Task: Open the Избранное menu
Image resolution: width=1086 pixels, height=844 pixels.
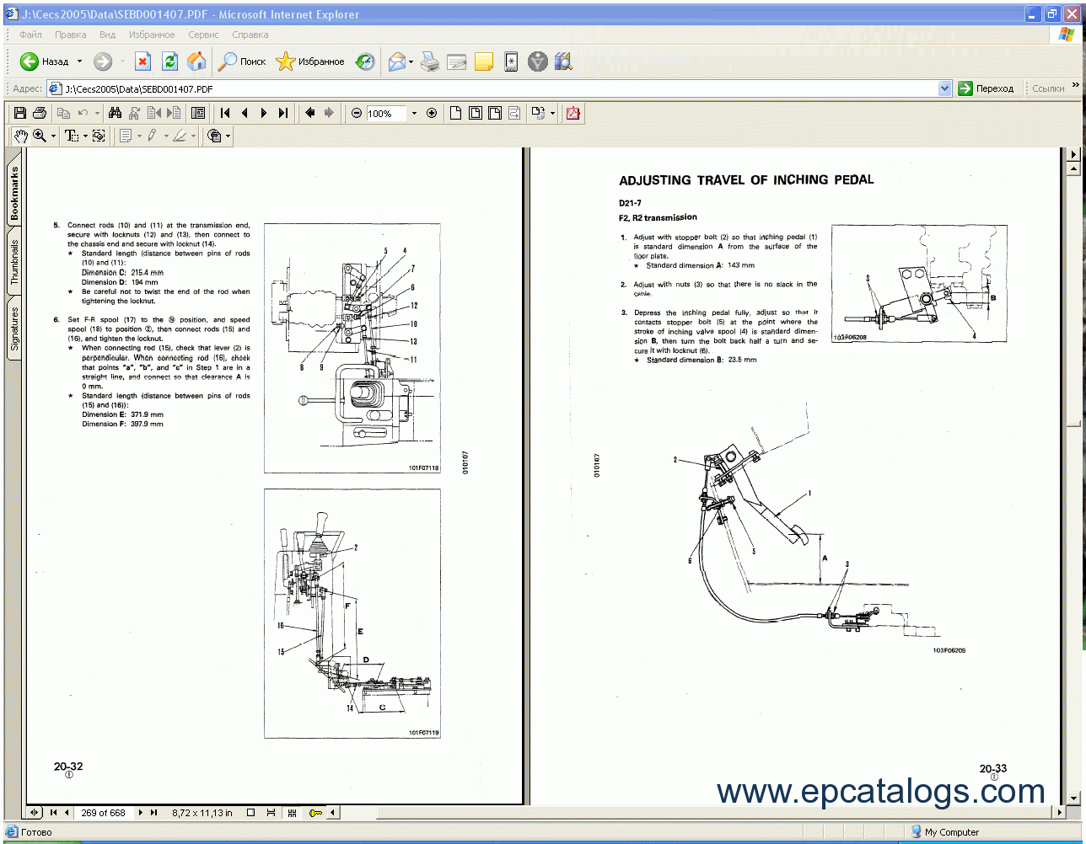Action: pyautogui.click(x=152, y=35)
